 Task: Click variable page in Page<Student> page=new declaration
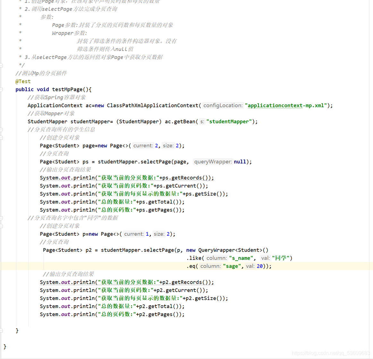[89, 146]
